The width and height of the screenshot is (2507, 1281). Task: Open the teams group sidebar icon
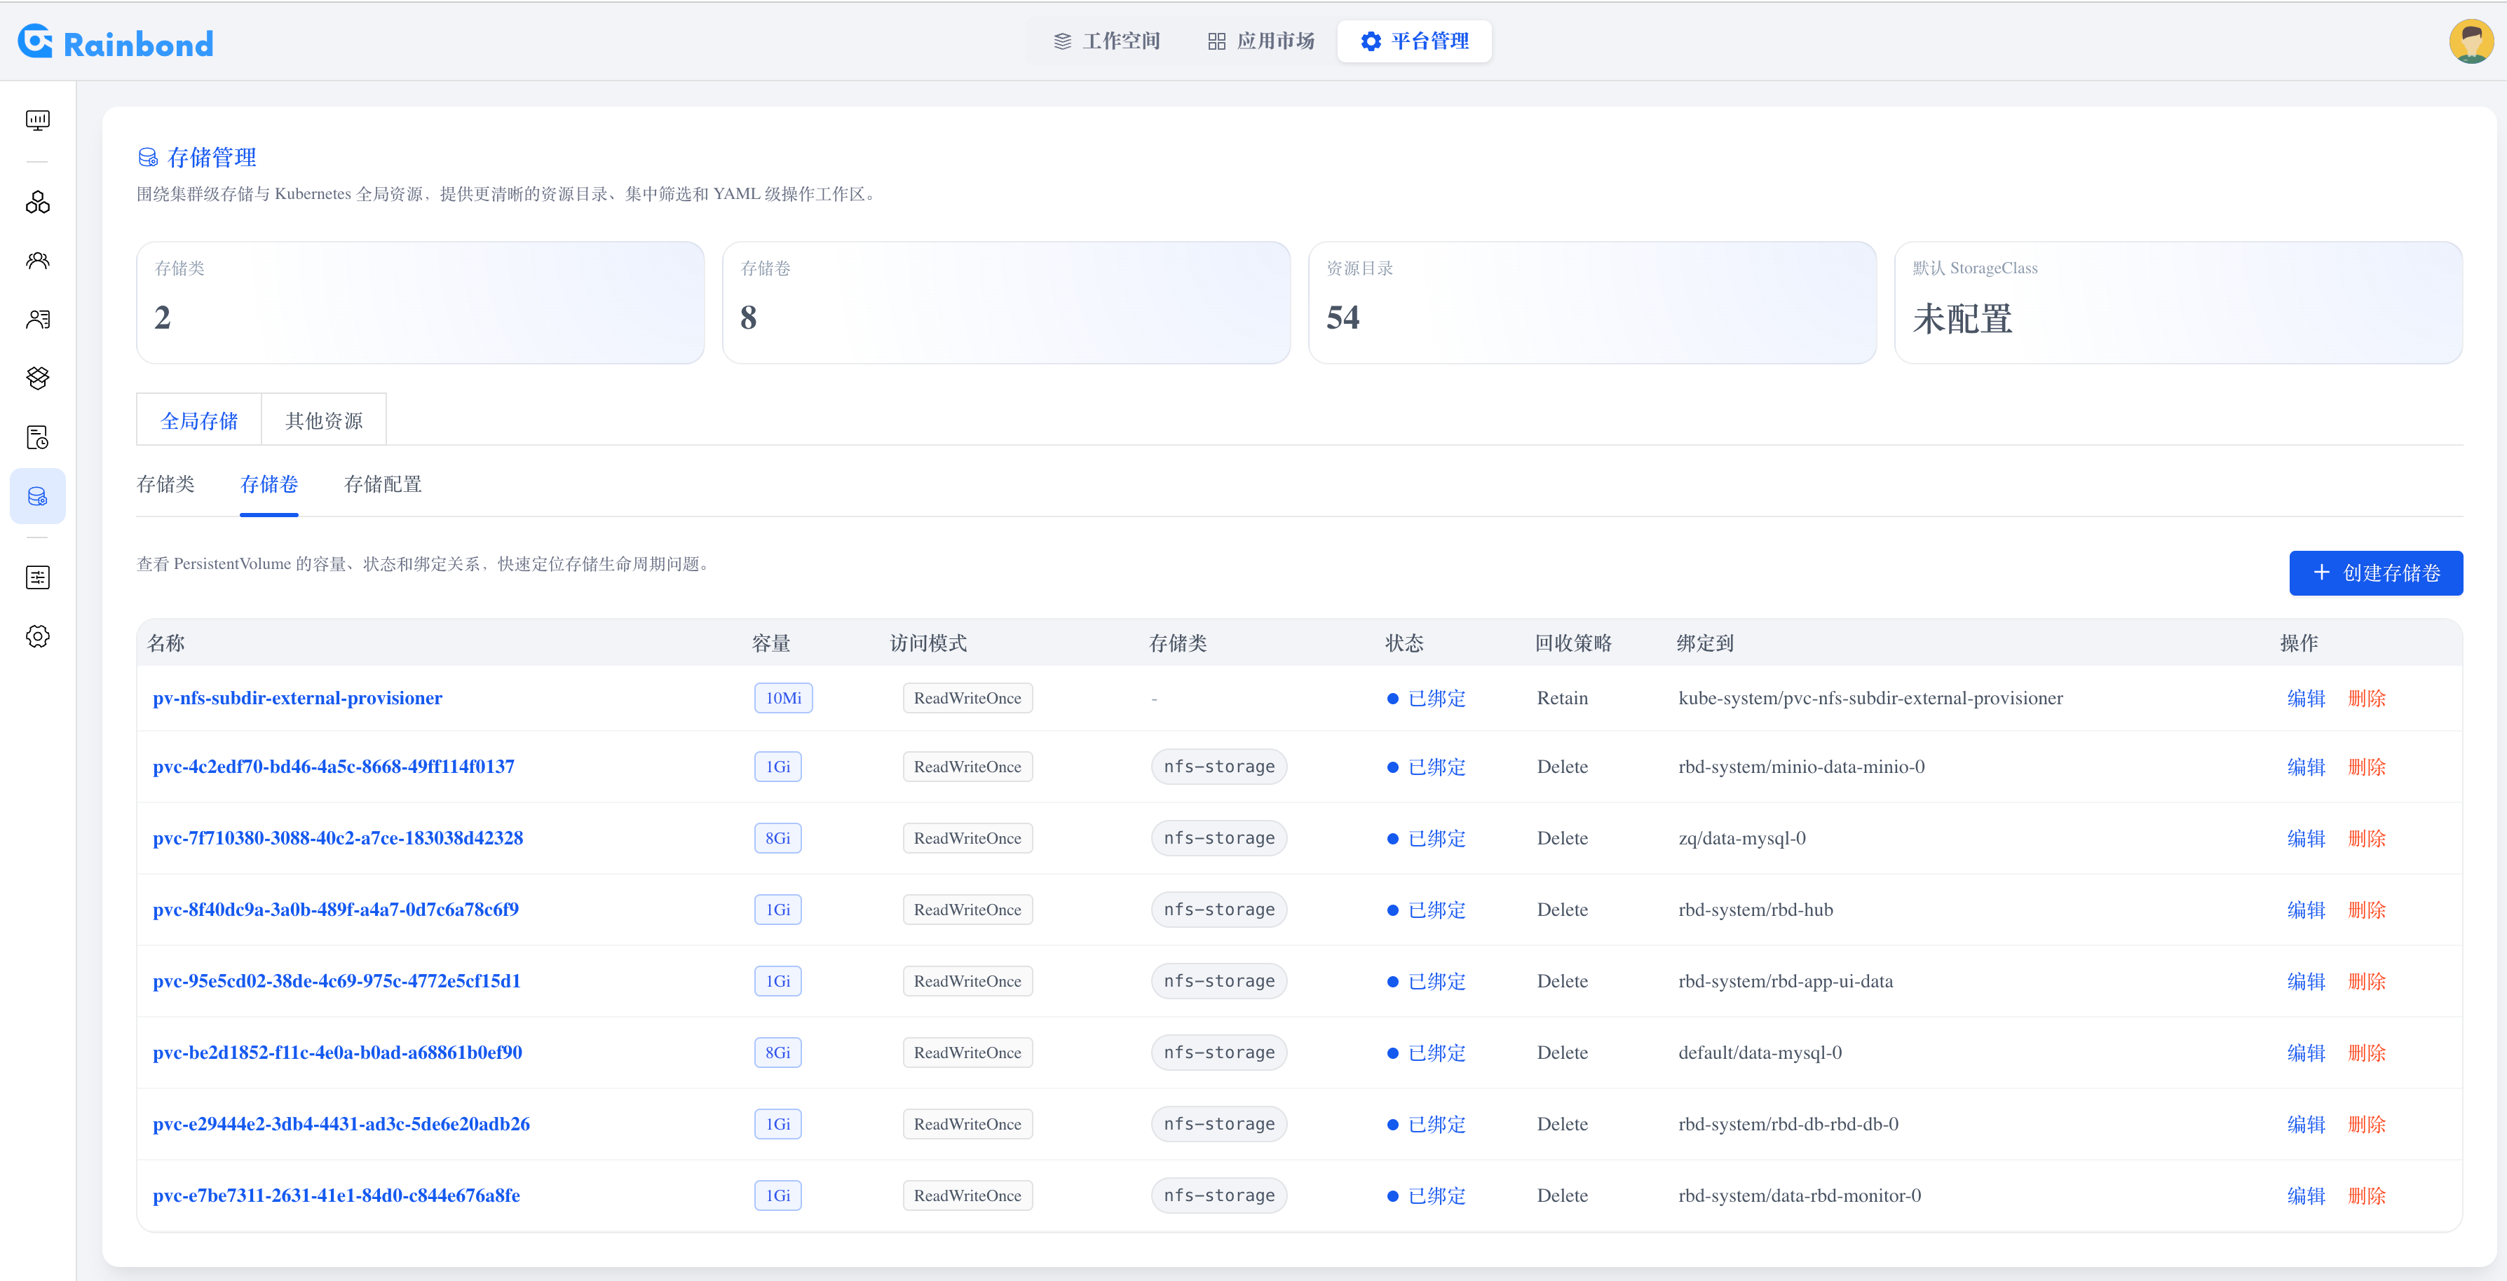[37, 261]
